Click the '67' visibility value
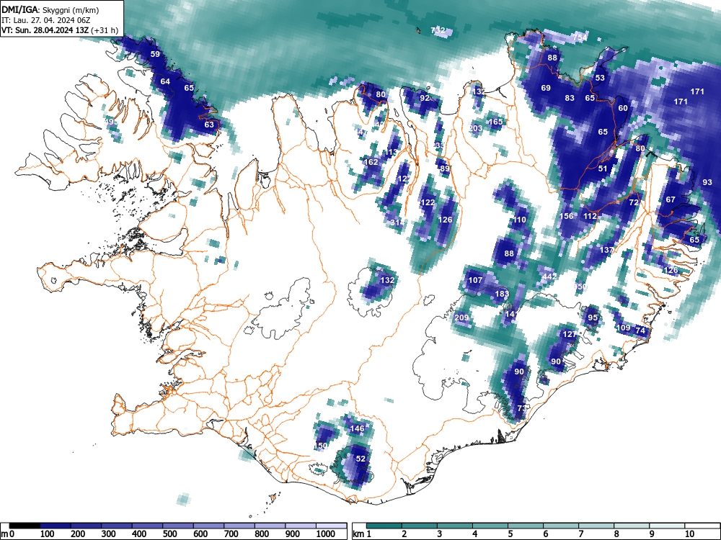 point(671,199)
